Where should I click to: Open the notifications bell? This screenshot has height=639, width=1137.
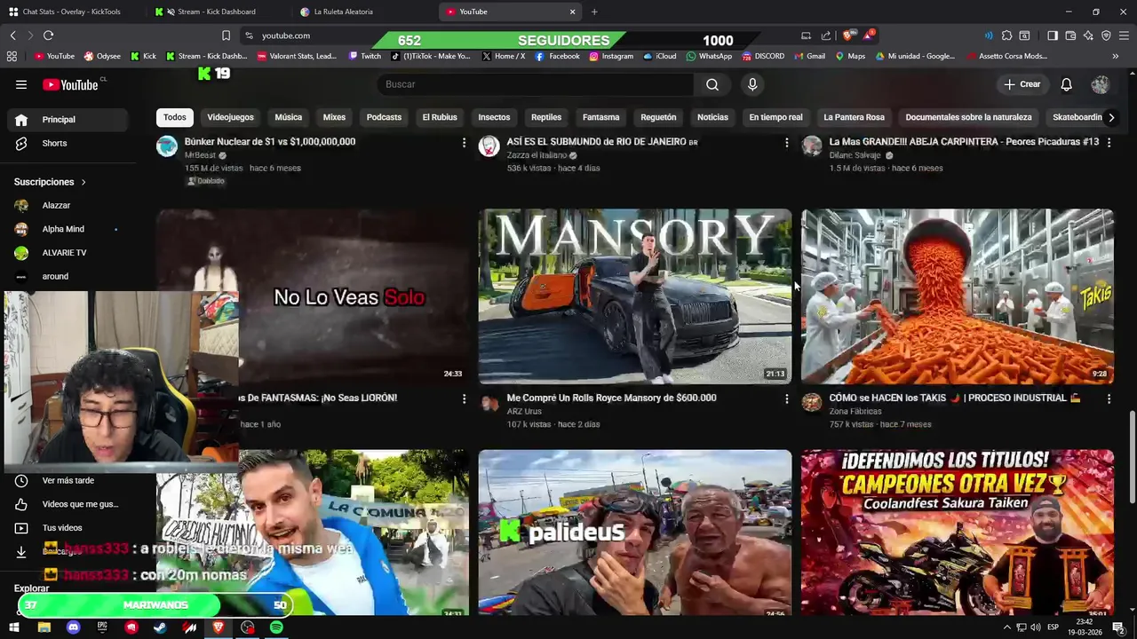tap(1066, 84)
